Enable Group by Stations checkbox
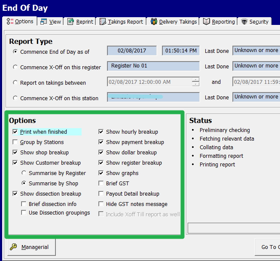The image size is (280, 261). pos(15,142)
